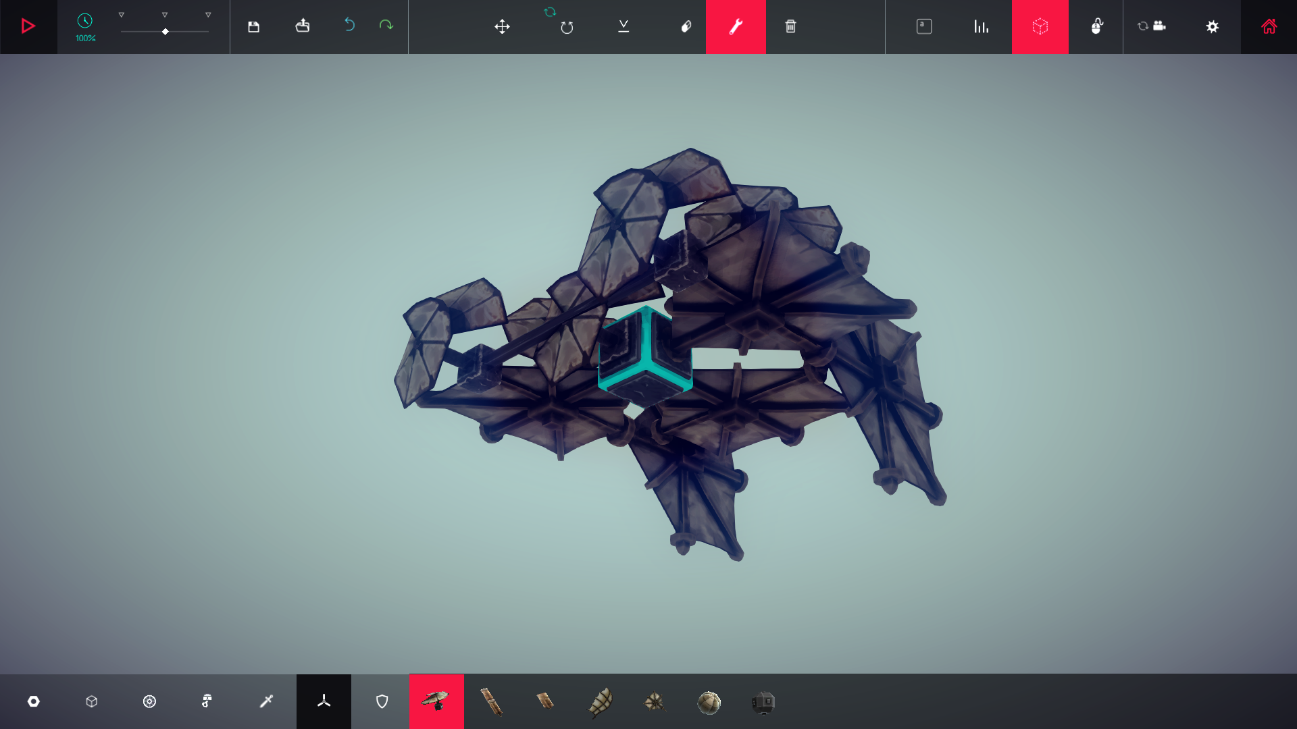This screenshot has width=1297, height=729.
Task: Select the paint skin tool
Action: pyautogui.click(x=686, y=27)
